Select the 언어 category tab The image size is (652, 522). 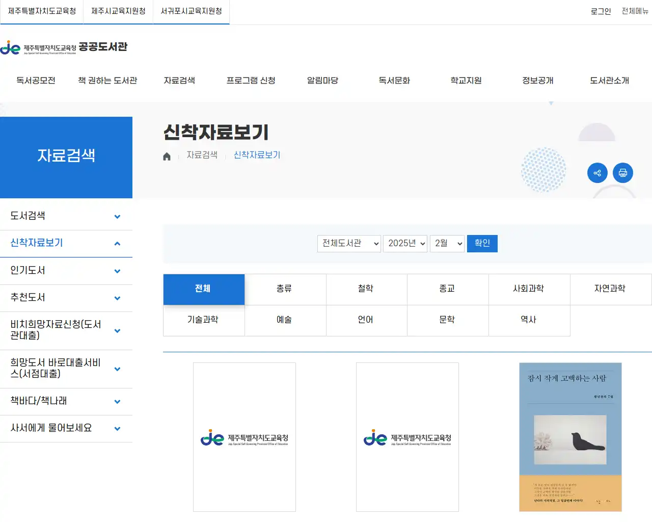(367, 320)
